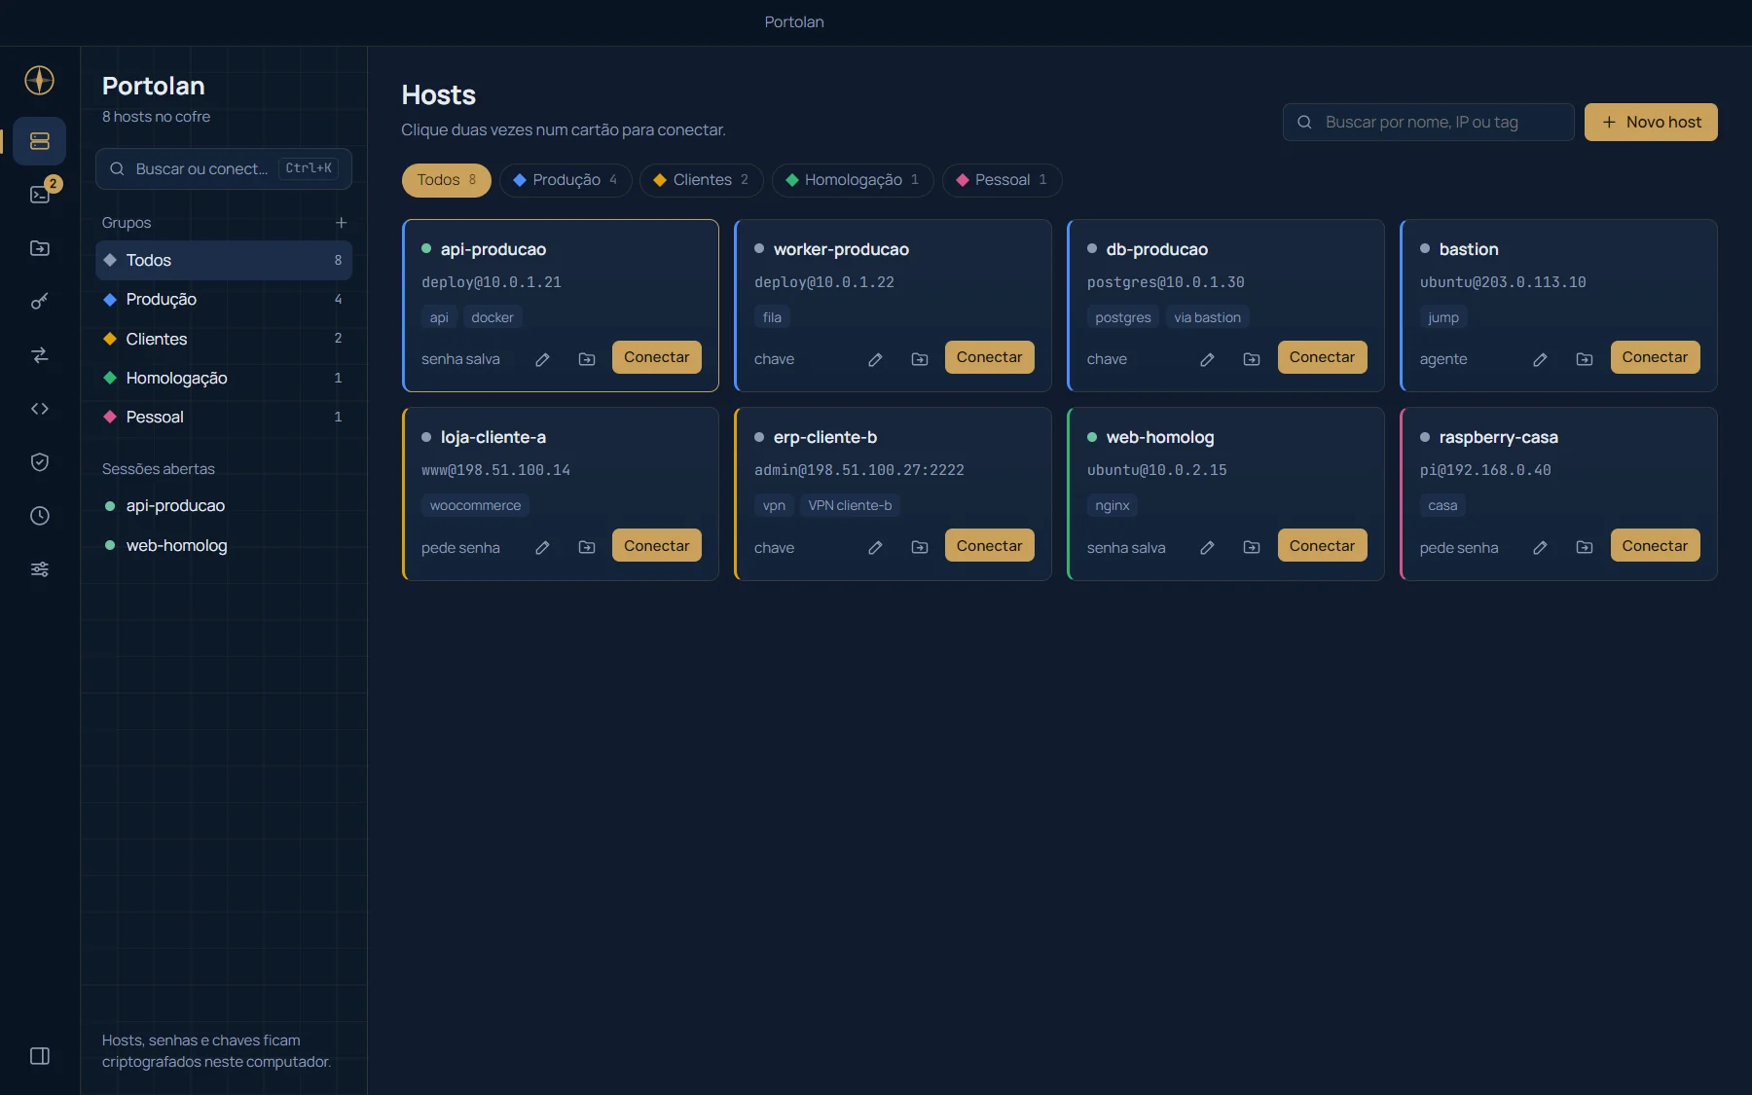
Task: Open the terminal sessions icon with badge 2
Action: point(40,195)
